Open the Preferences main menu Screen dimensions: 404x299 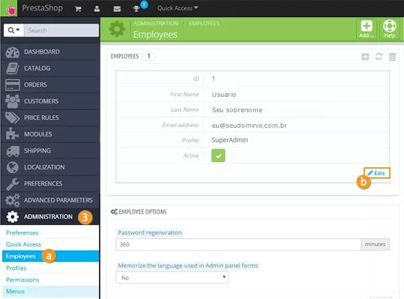pyautogui.click(x=50, y=183)
